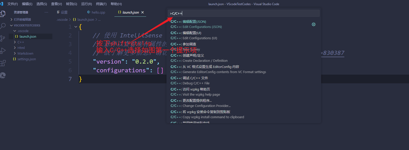
Task: Select C/C++: 将 vcpkg 安装命令复制到剪贴板
Action: pos(244,114)
